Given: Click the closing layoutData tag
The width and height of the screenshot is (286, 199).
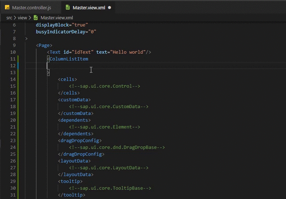Looking at the screenshot, I should click(76, 175).
